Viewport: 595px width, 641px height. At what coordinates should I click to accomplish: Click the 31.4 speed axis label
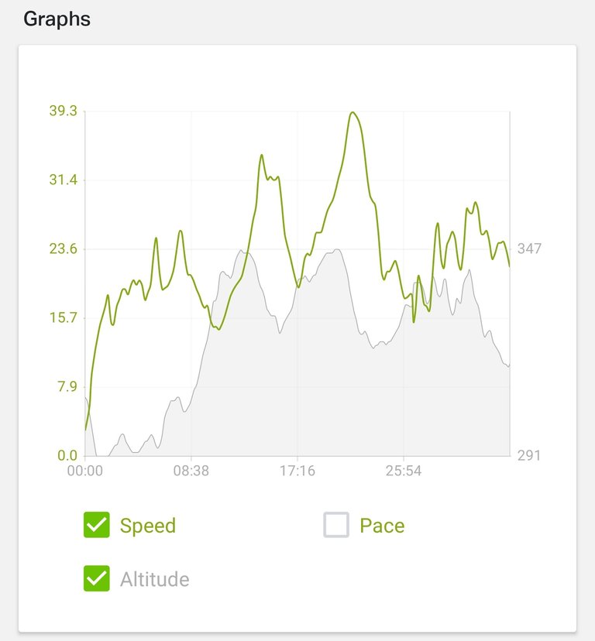(x=62, y=180)
